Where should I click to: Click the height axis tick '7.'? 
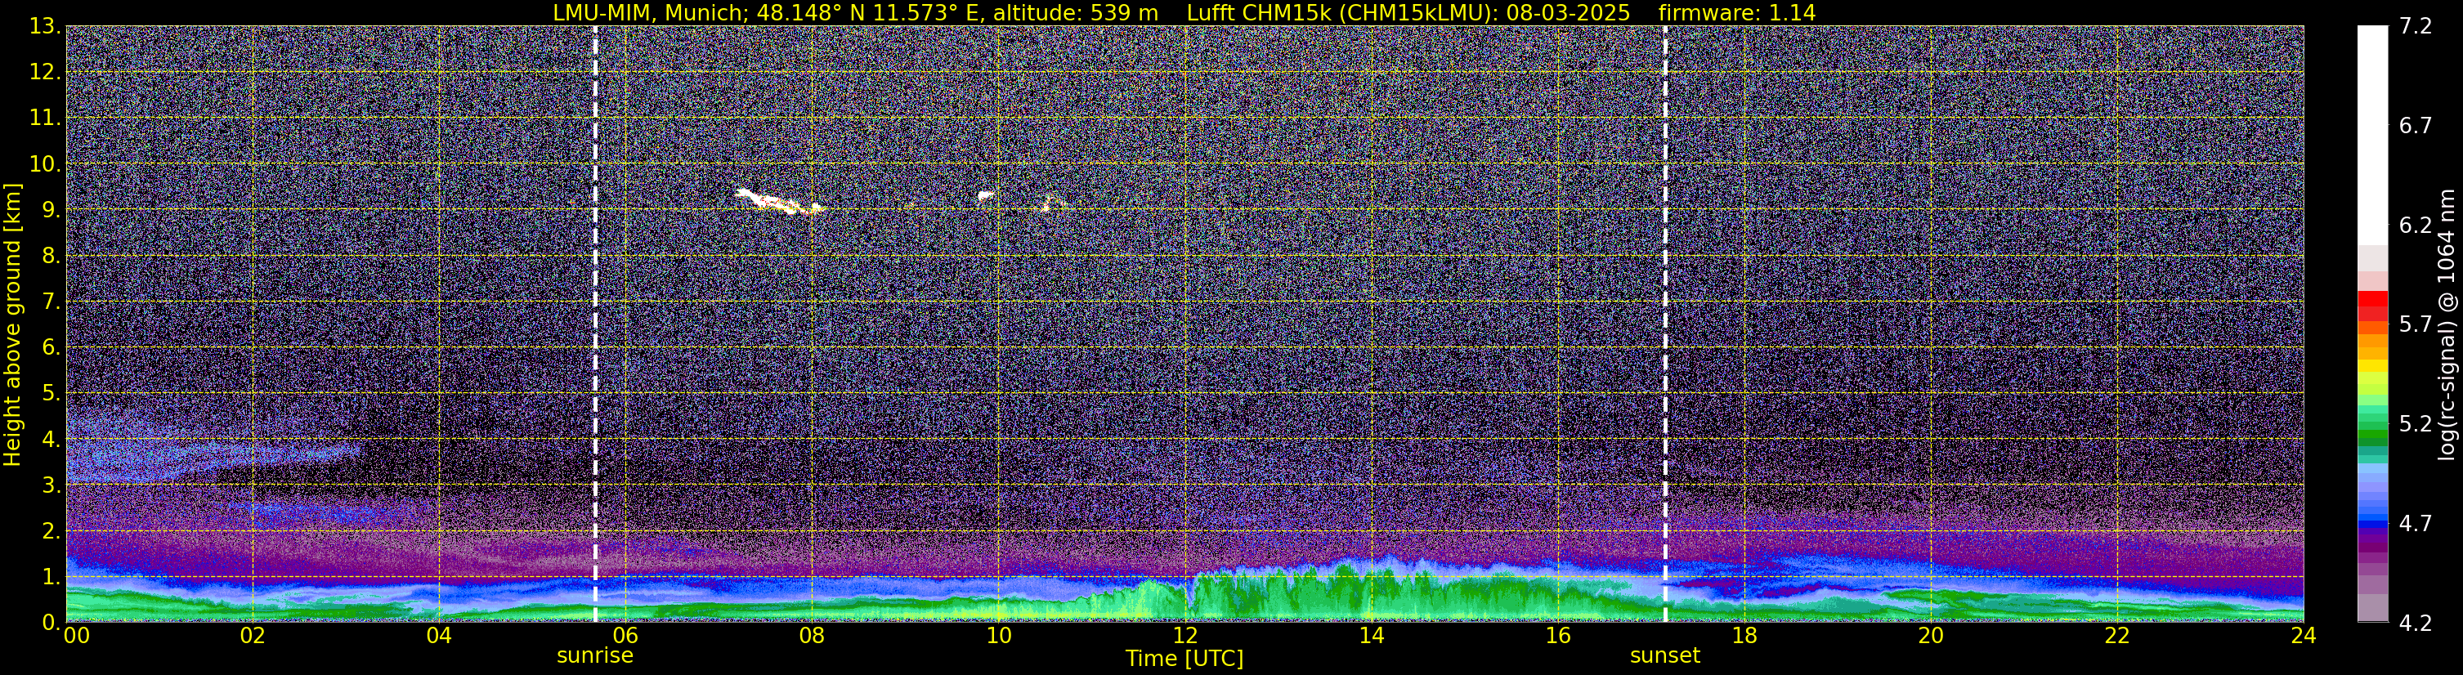pyautogui.click(x=51, y=302)
